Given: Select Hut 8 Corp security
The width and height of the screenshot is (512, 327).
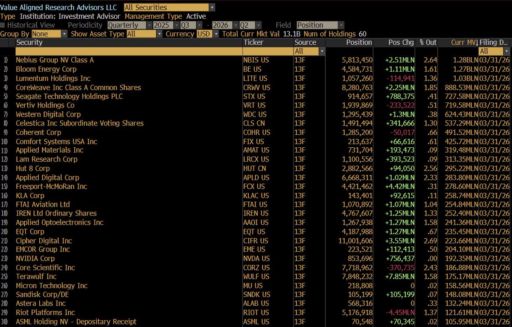Looking at the screenshot, I should [x=32, y=168].
